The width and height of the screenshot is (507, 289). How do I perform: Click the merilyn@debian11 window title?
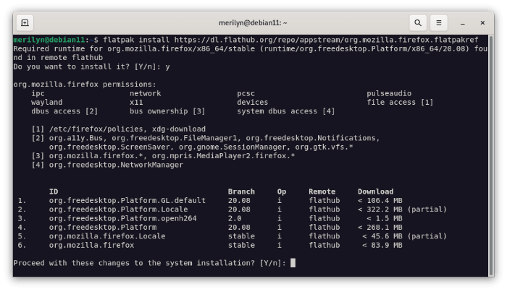(253, 23)
